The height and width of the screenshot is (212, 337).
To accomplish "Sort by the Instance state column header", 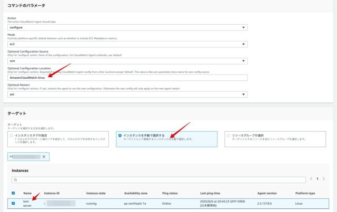I will [96, 193].
